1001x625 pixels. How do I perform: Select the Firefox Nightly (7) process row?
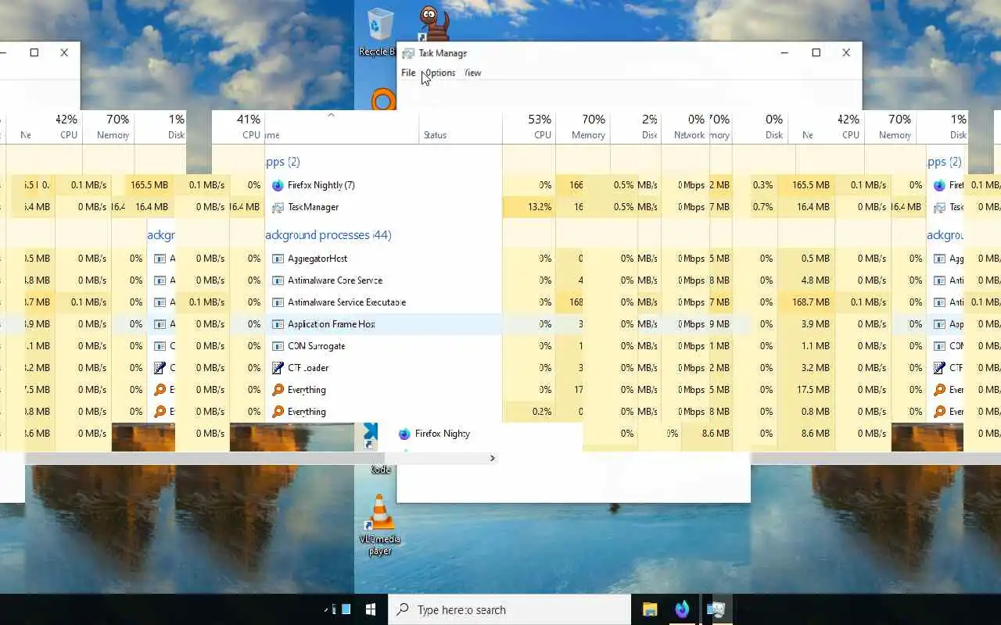(x=383, y=185)
